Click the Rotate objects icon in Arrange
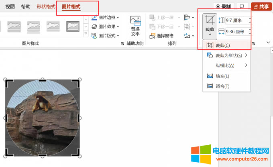This screenshot has height=167, width=273. (187, 36)
